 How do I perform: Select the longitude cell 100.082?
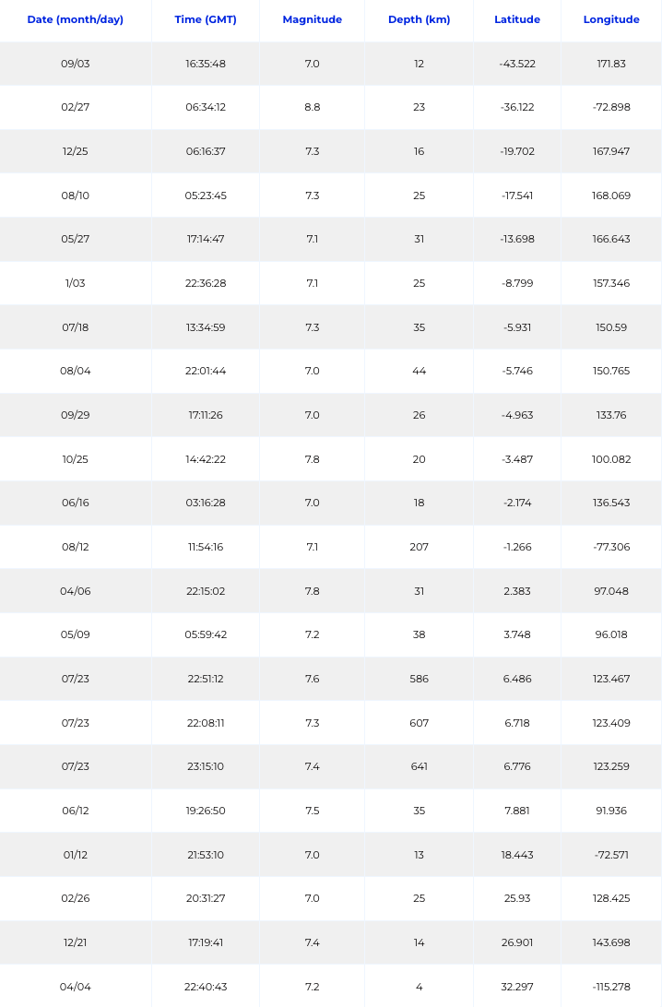(611, 459)
